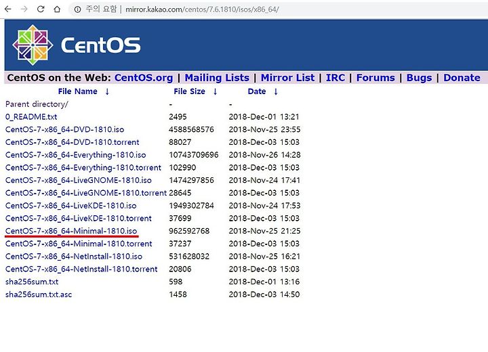Download CentOS-7-x86_64-DVD-1810.torrent

coord(73,142)
